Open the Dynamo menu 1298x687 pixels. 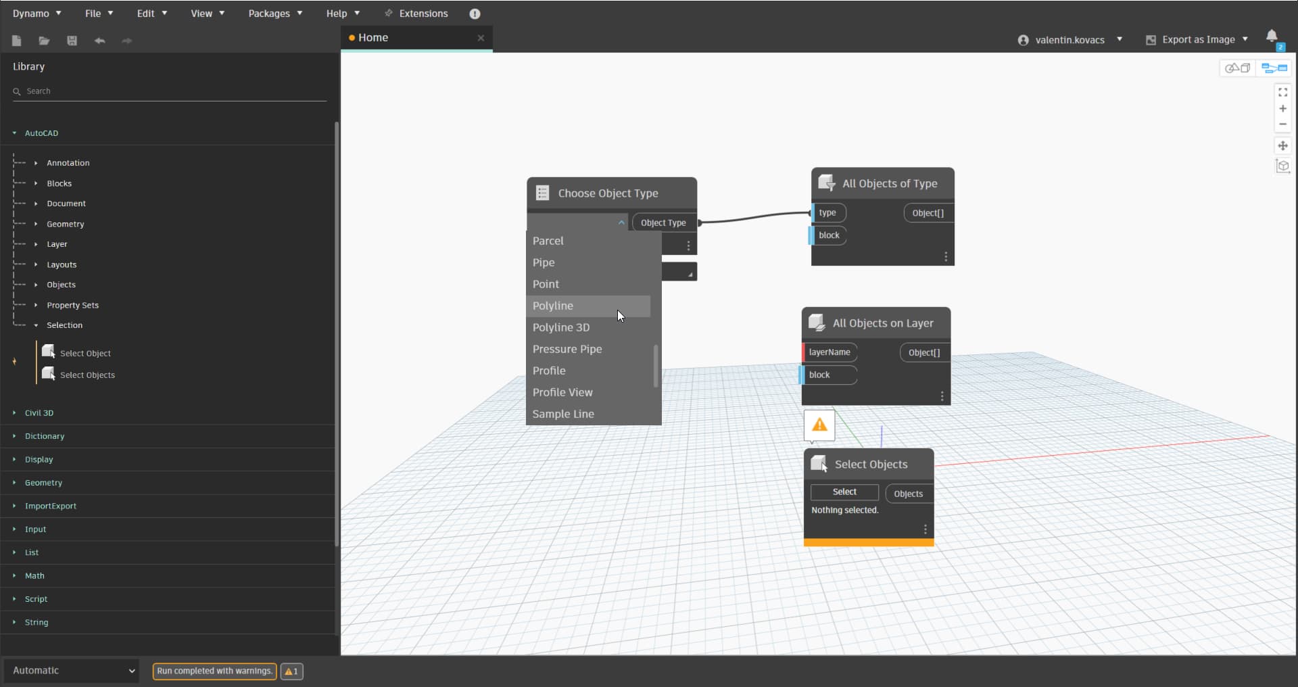[37, 14]
